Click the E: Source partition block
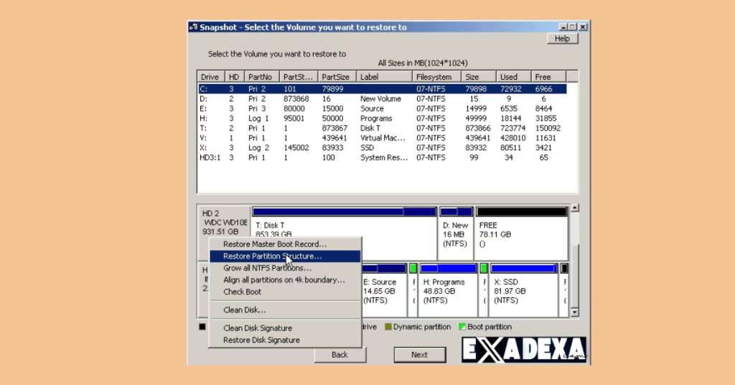 point(384,289)
